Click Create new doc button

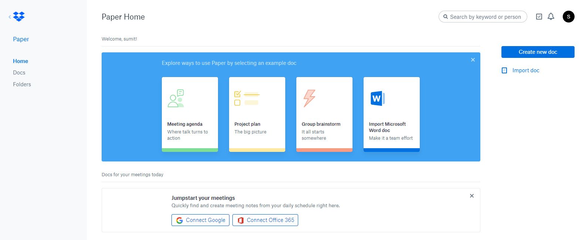click(x=538, y=52)
